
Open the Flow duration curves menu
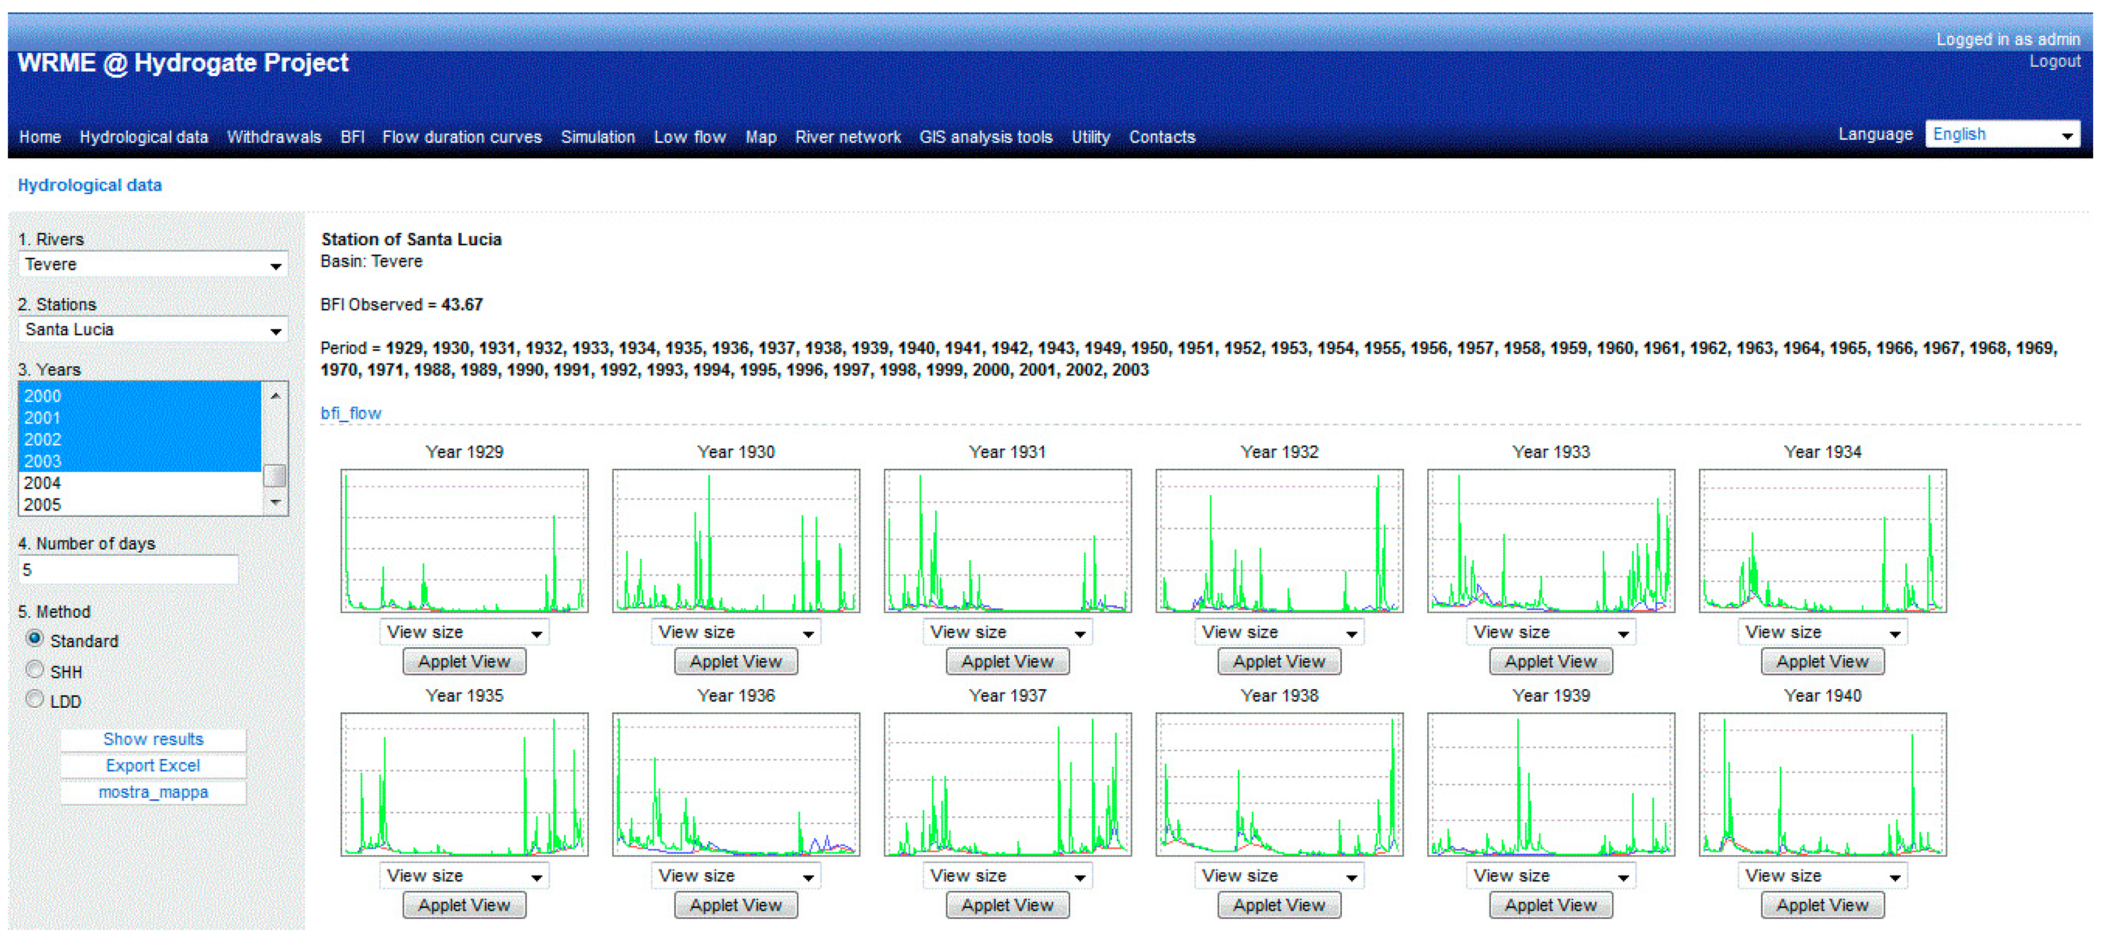click(x=462, y=137)
